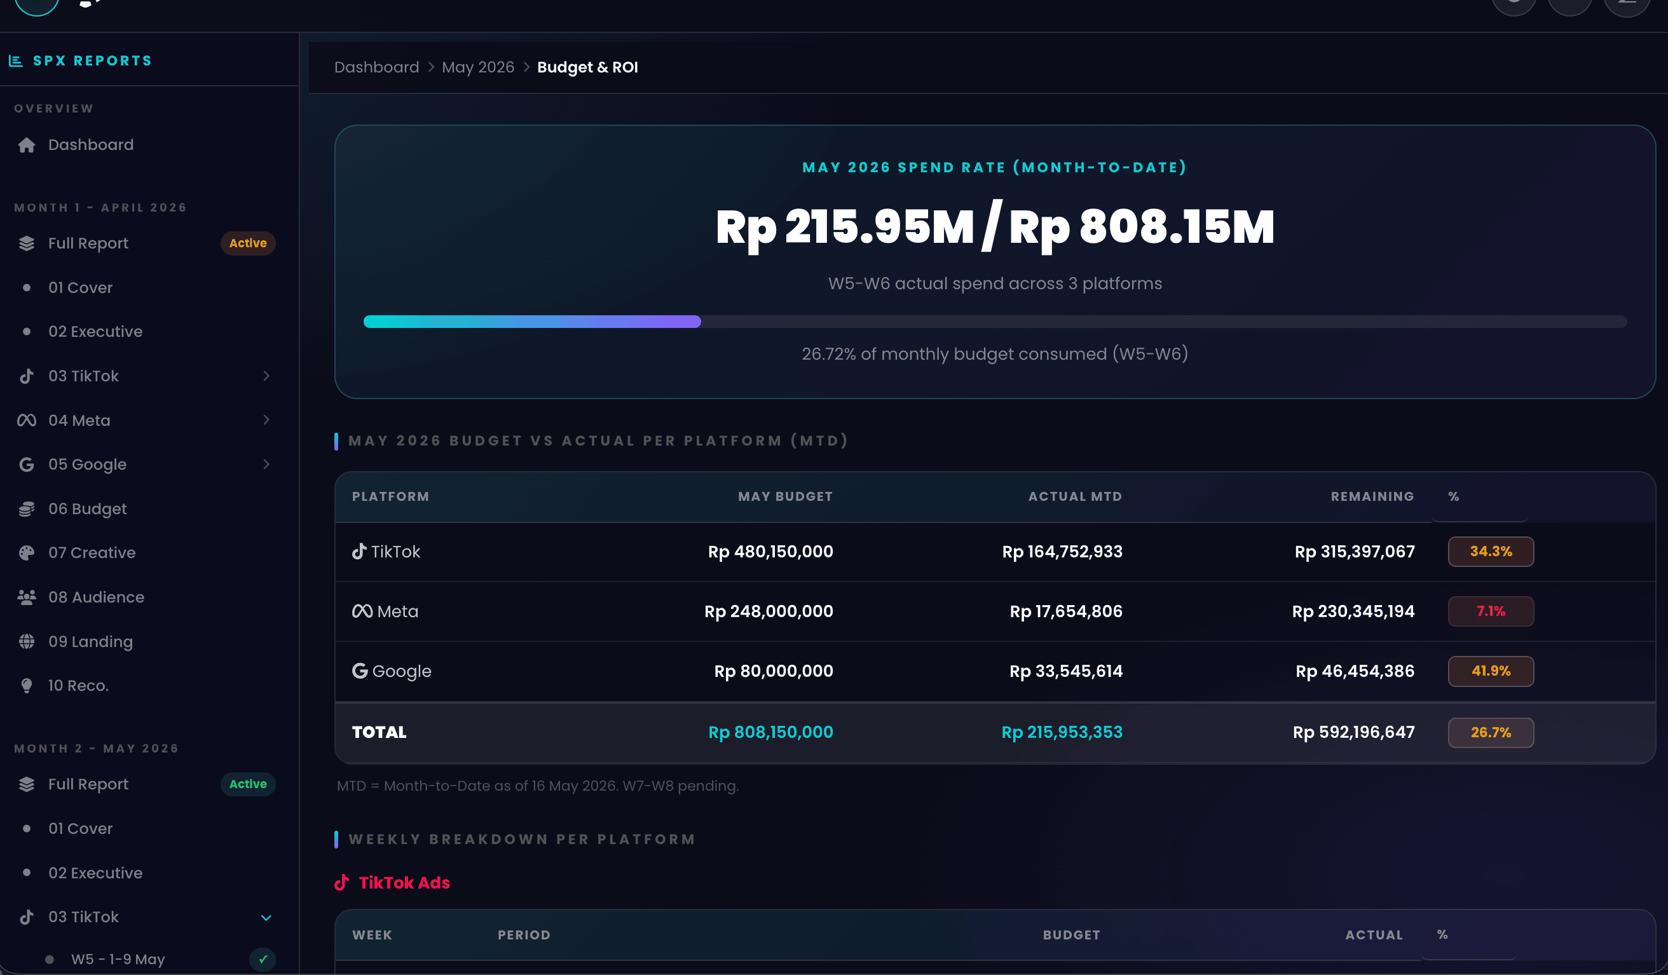The width and height of the screenshot is (1668, 975).
Task: Click the May Full Report layers icon
Action: point(27,784)
